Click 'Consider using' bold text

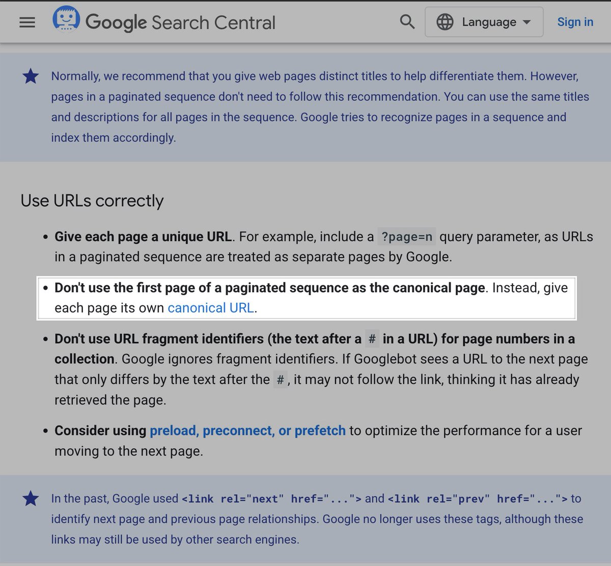tap(100, 431)
